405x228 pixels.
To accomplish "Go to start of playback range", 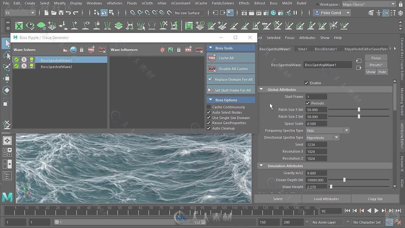I will tap(347, 211).
